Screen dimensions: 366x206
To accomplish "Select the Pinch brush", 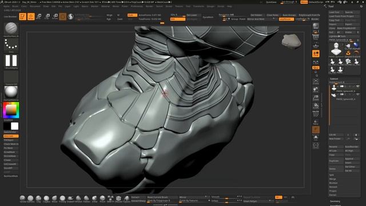I will (102, 199).
